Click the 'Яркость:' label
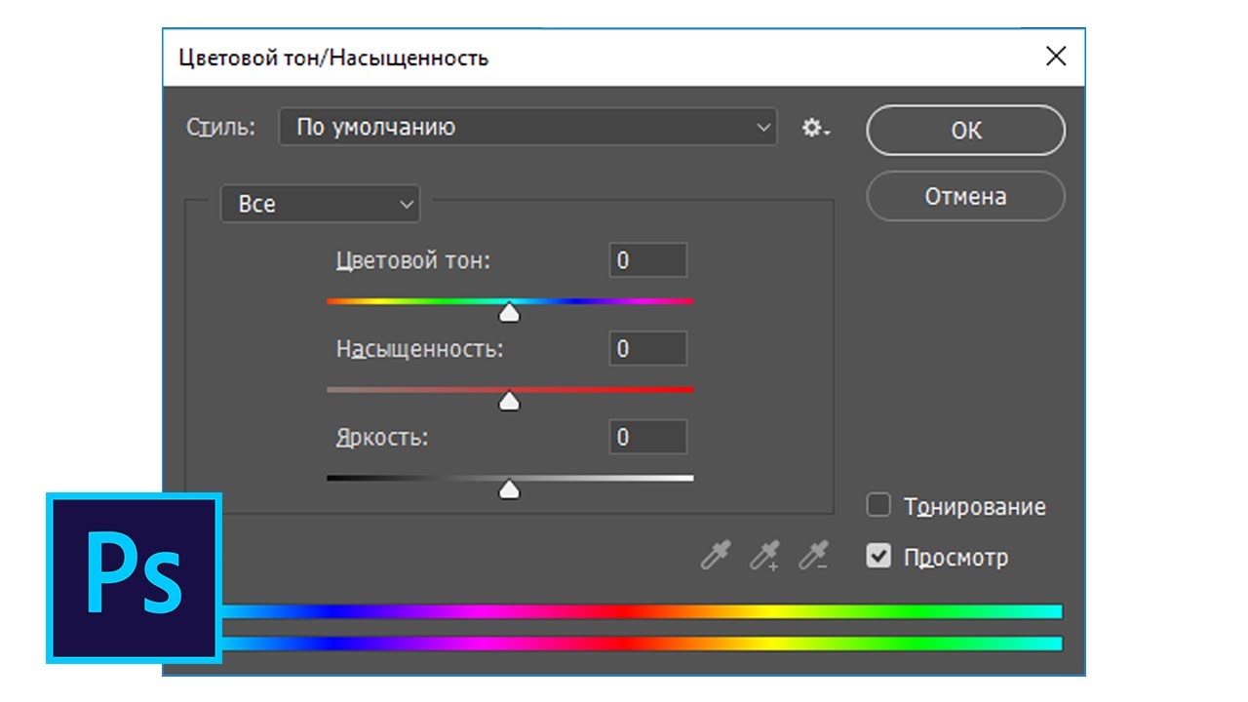The width and height of the screenshot is (1248, 702). click(382, 438)
